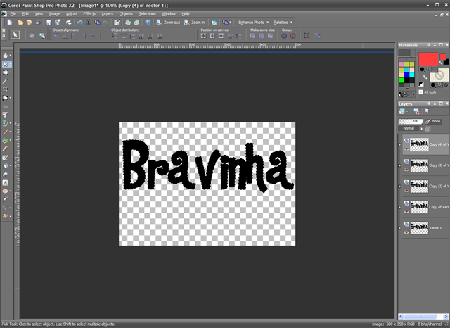Toggle visibility of Vector 1 layer
450x328 pixels.
coord(406,232)
